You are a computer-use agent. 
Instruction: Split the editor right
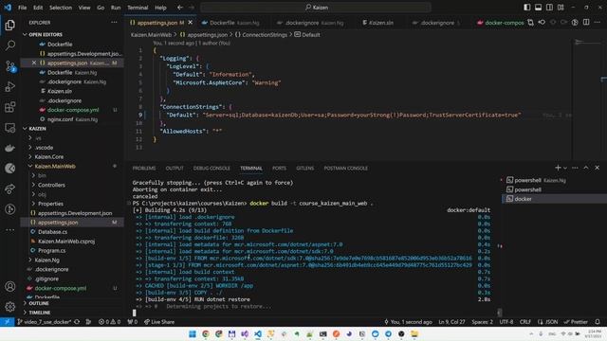[586, 23]
